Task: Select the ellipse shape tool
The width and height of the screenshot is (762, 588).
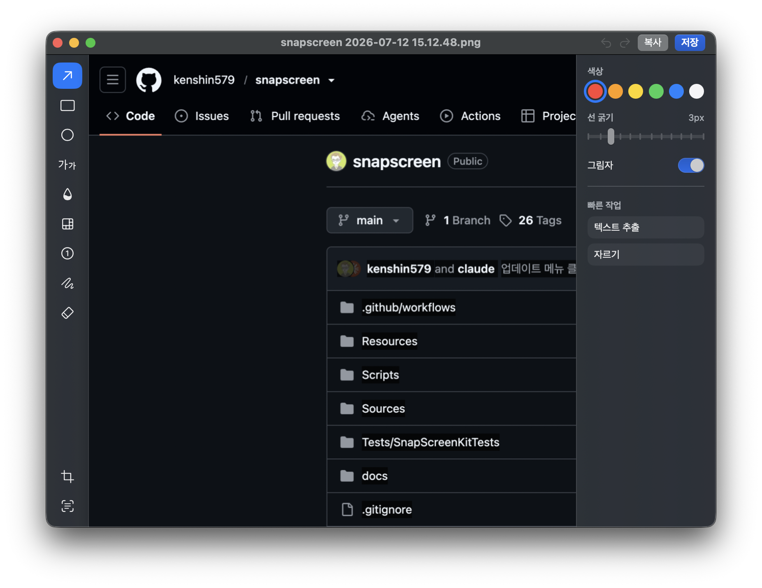Action: click(67, 135)
